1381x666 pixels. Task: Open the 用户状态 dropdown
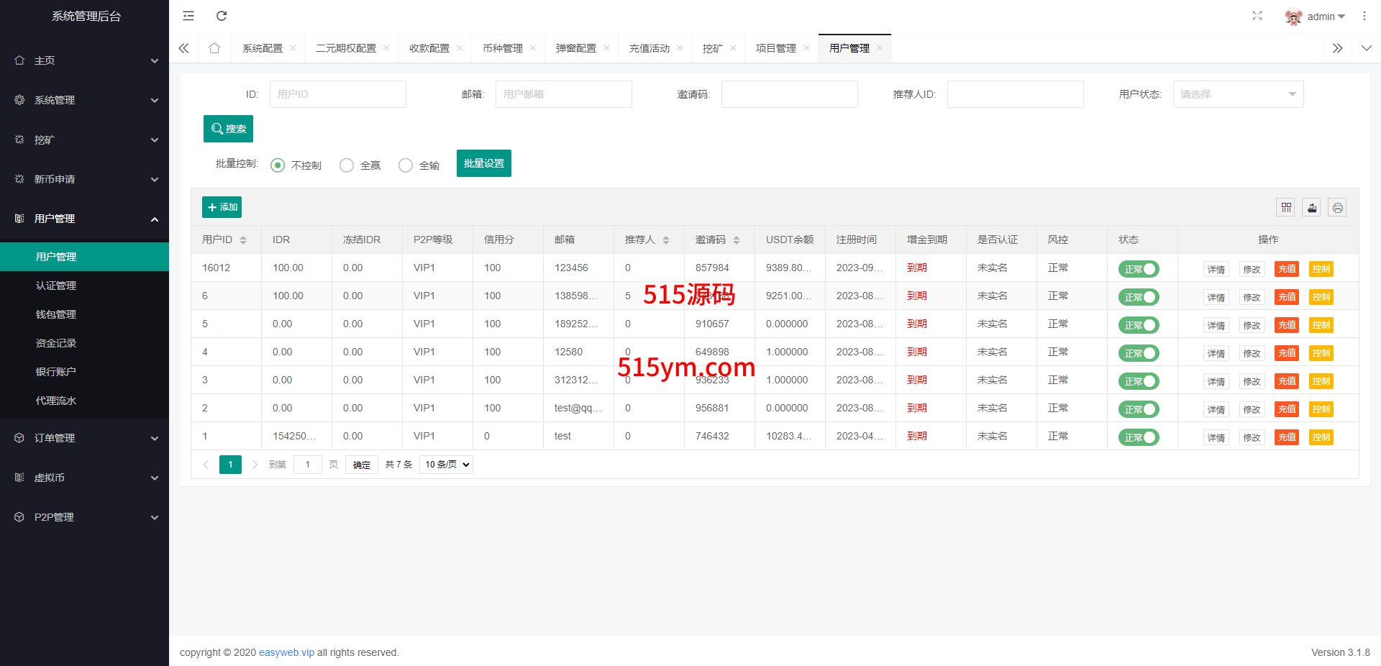[1238, 94]
